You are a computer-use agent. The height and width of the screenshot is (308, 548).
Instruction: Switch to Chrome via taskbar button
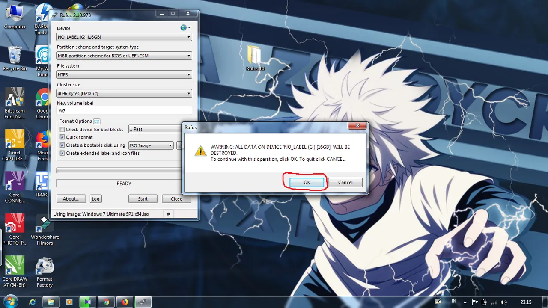tap(106, 302)
